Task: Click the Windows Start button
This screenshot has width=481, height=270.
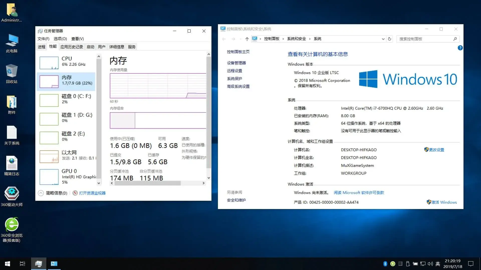Action: click(8, 264)
